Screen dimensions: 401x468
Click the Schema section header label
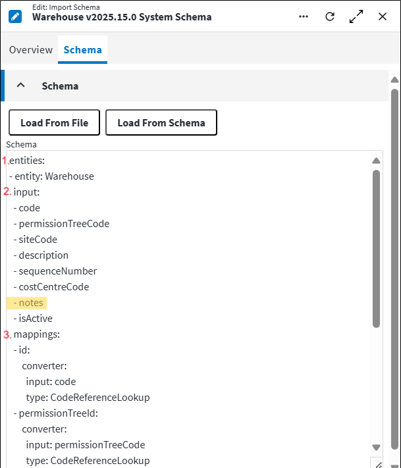60,86
